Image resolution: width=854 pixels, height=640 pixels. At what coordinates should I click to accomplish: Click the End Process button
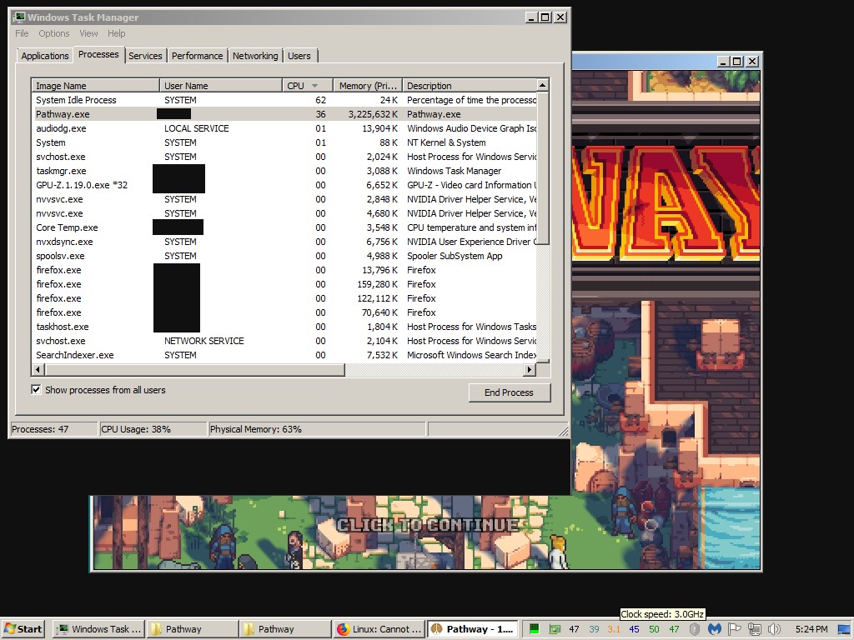point(510,392)
